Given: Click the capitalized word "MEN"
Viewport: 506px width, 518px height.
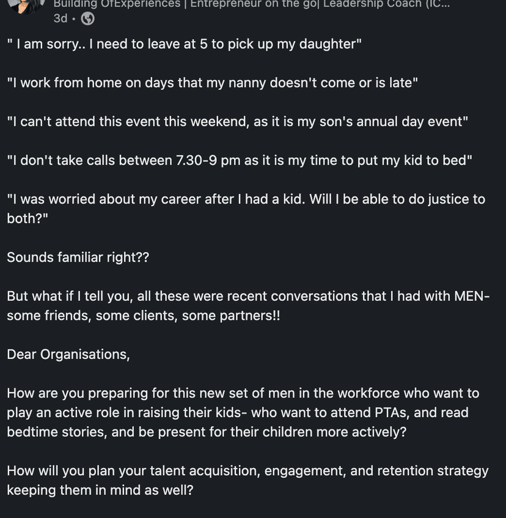Looking at the screenshot, I should 468,296.
